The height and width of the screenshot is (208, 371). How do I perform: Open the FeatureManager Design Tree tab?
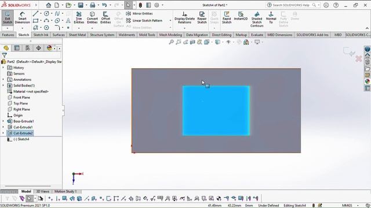click(6, 48)
